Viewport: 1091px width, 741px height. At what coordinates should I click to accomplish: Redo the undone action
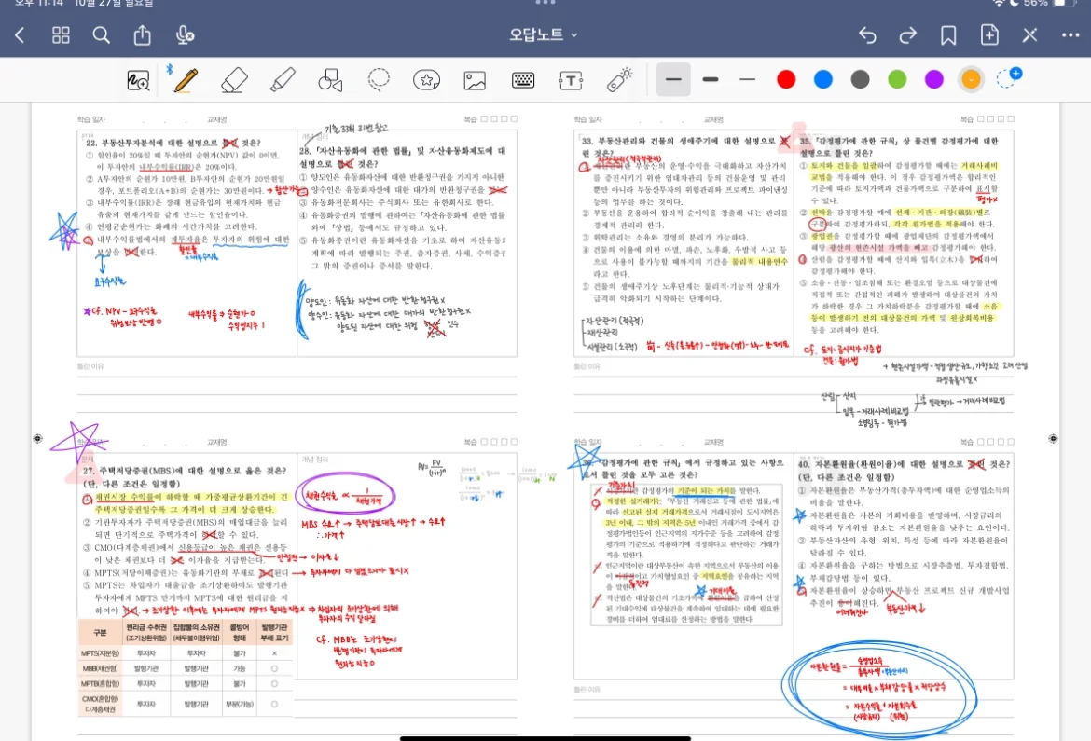(907, 34)
